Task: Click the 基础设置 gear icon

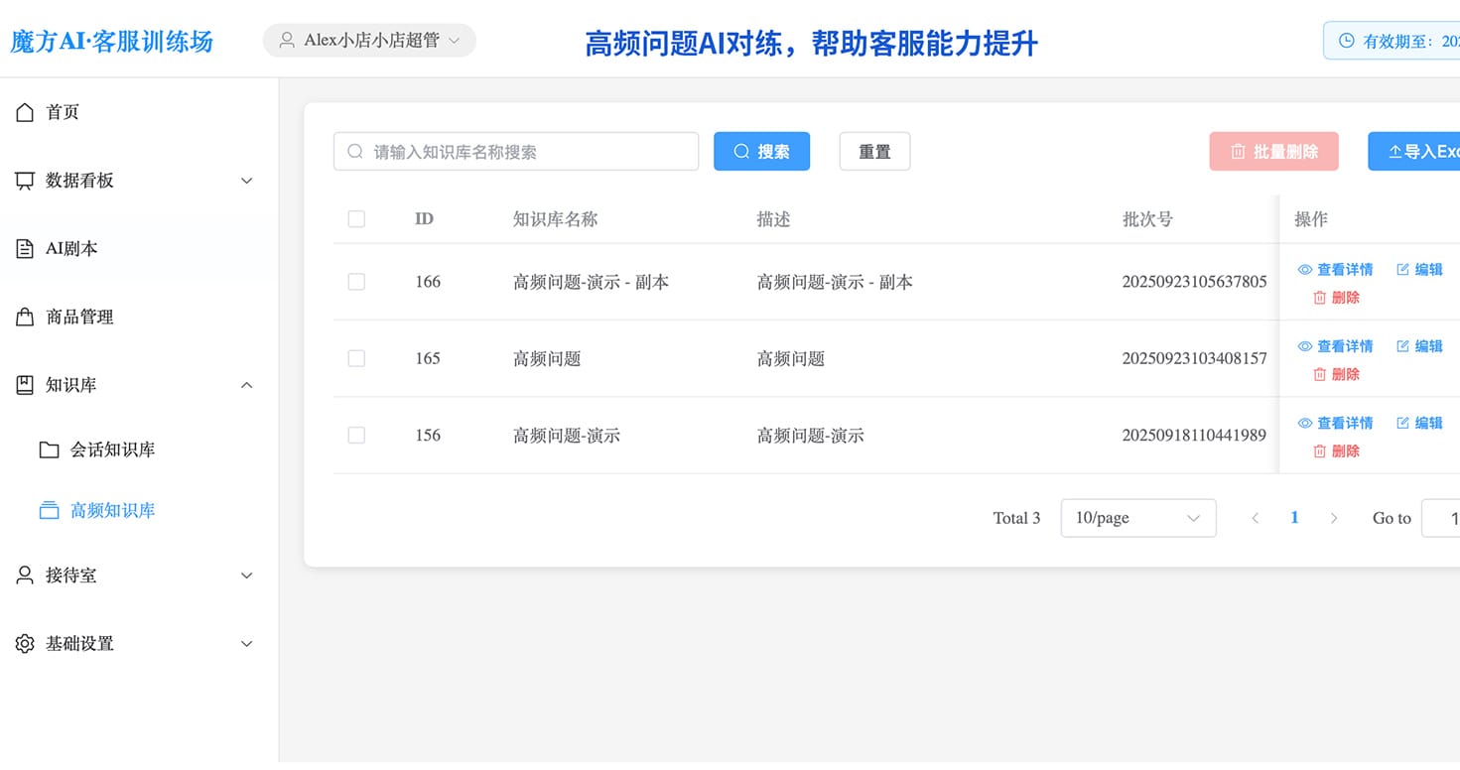Action: 25,644
